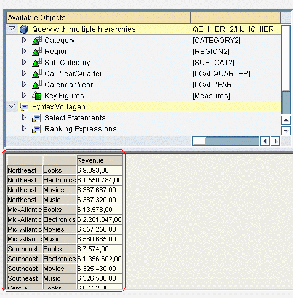Click the vertical scrollbar up arrow
293x298 pixels.
[286, 120]
